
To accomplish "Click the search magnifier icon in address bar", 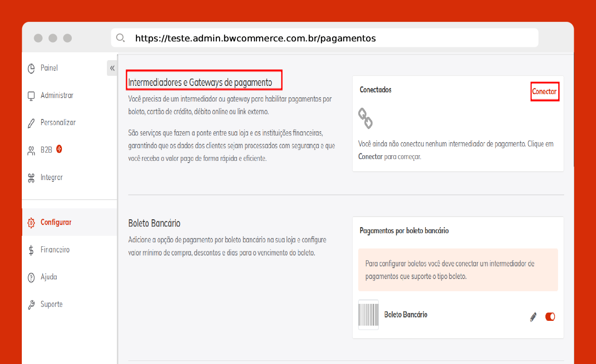I will pyautogui.click(x=120, y=38).
